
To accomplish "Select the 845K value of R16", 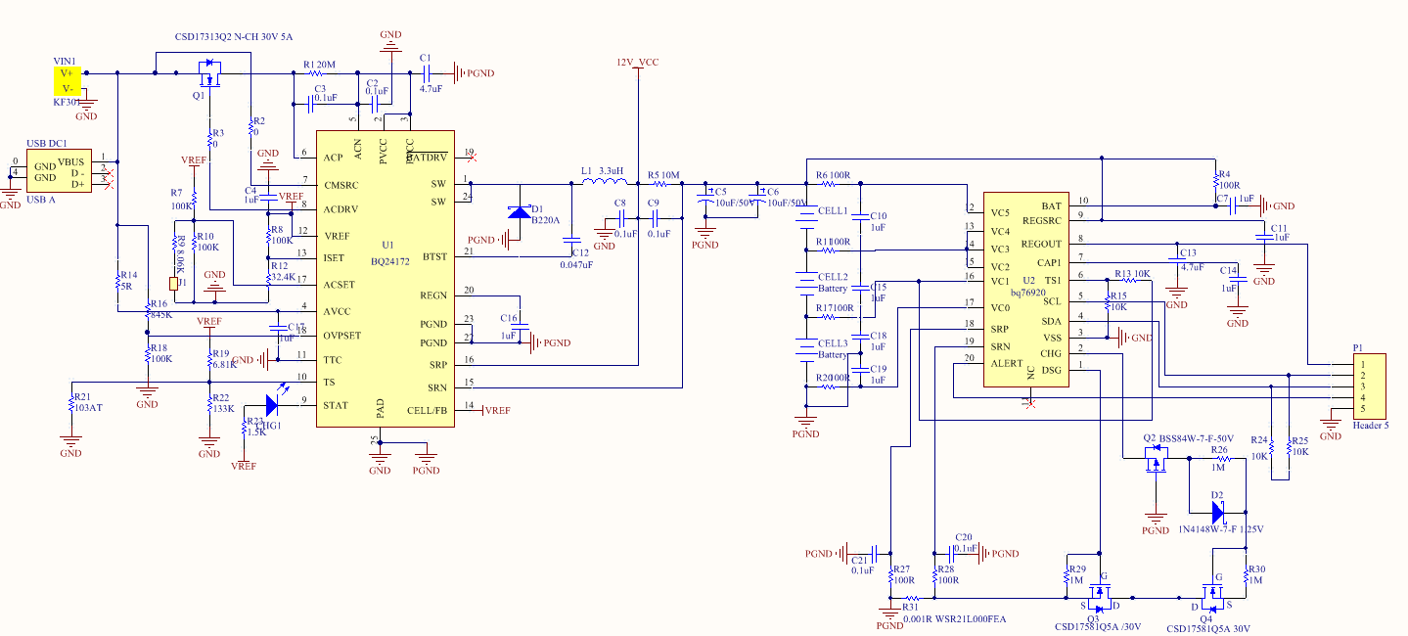I will (x=161, y=315).
